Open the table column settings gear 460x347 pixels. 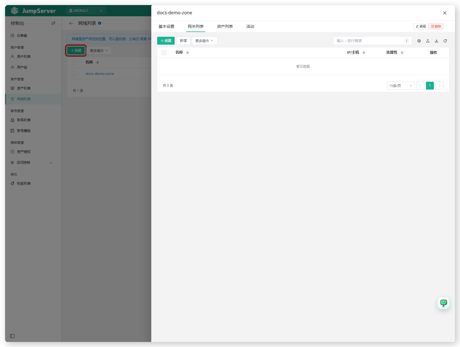point(419,41)
